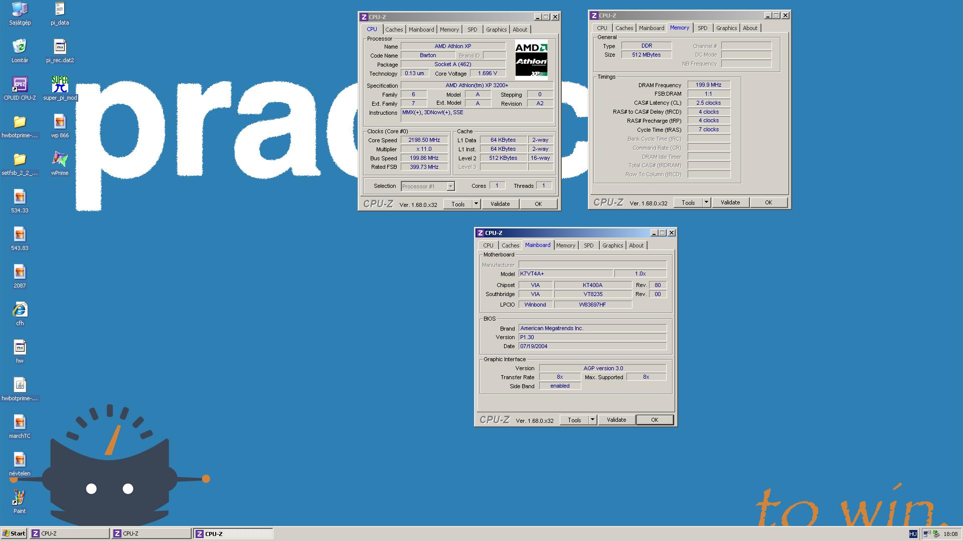The image size is (963, 541).
Task: Expand Tools arrow in Memory tab window
Action: 706,202
